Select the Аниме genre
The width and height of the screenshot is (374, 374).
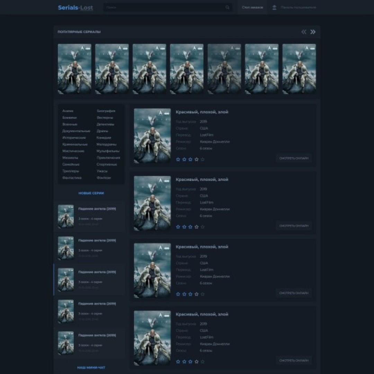point(68,111)
